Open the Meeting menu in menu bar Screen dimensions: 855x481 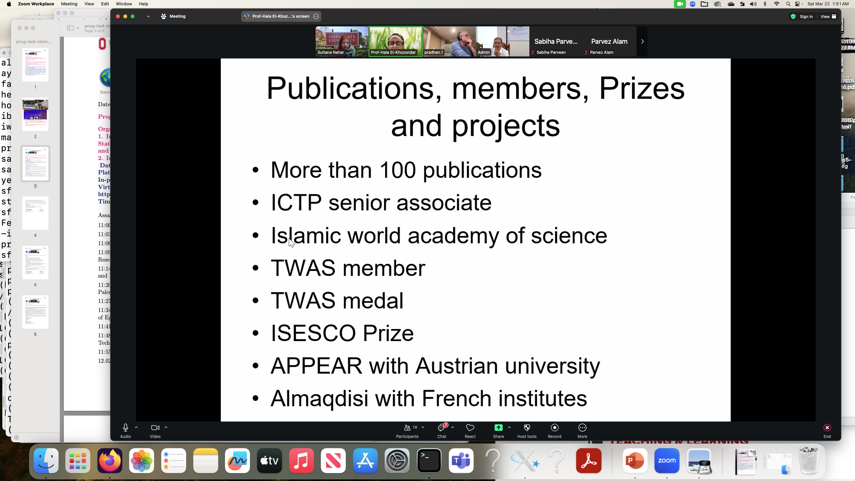click(x=69, y=4)
